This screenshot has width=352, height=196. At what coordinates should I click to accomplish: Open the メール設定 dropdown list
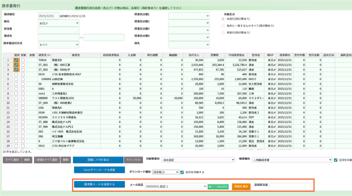176,186
